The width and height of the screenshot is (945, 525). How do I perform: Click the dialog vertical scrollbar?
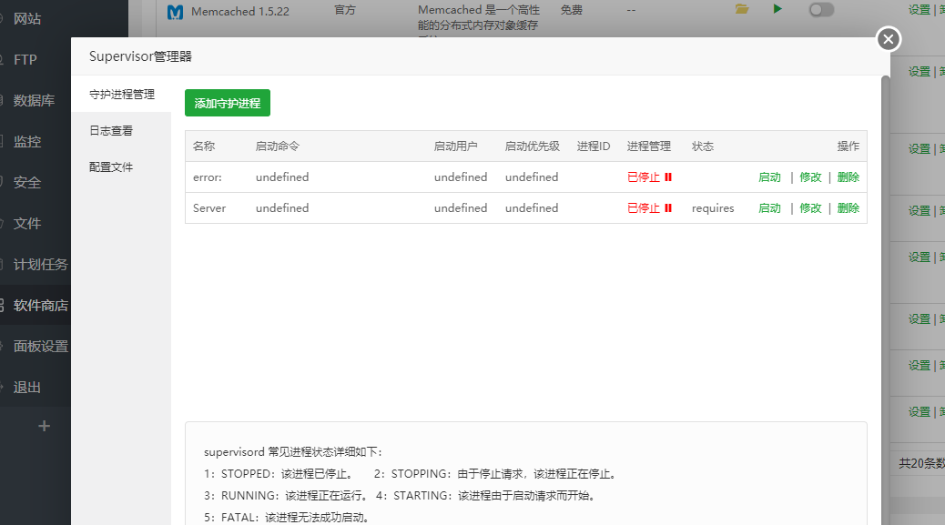pyautogui.click(x=885, y=300)
